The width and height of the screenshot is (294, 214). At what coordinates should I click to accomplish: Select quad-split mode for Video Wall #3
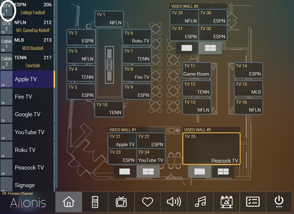(210, 48)
